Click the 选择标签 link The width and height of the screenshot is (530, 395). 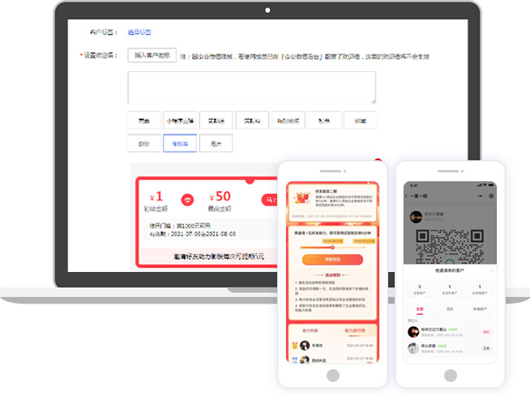click(139, 32)
